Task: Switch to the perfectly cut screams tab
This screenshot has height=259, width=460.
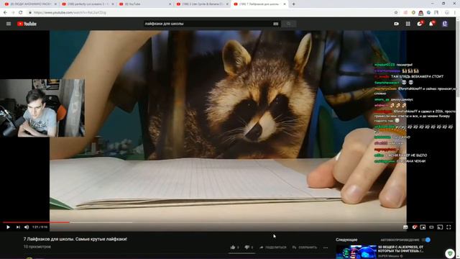Action: 88,4
